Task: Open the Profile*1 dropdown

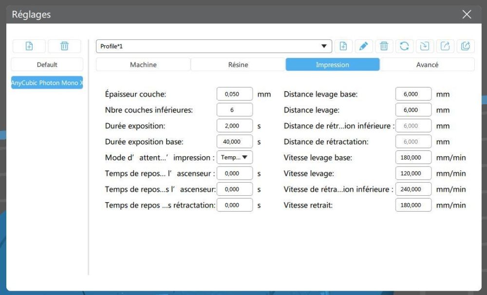Action: tap(214, 46)
